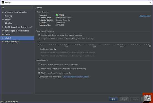Click the 45m mark on slider
This screenshot has height=103, width=153.
tap(122, 46)
